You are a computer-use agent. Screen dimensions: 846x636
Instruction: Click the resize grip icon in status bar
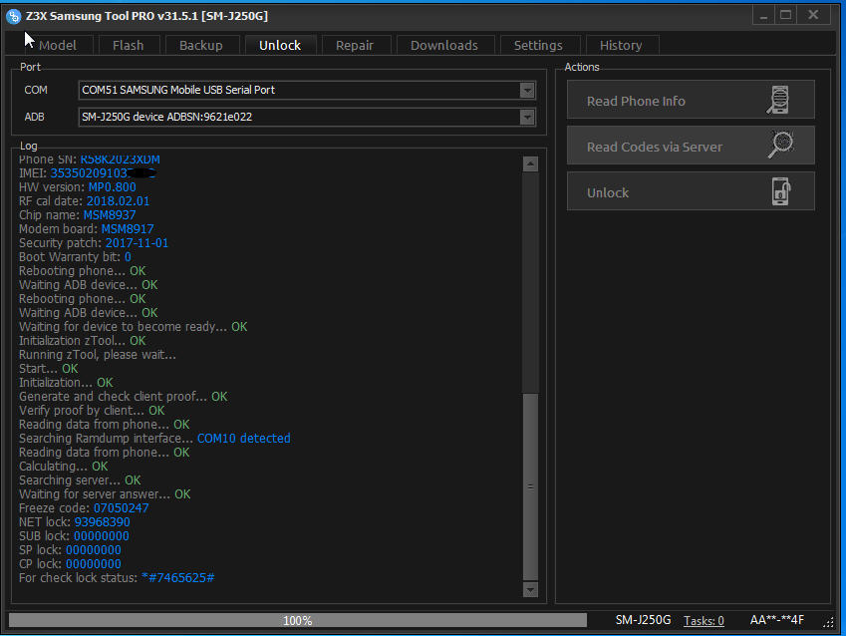[828, 622]
